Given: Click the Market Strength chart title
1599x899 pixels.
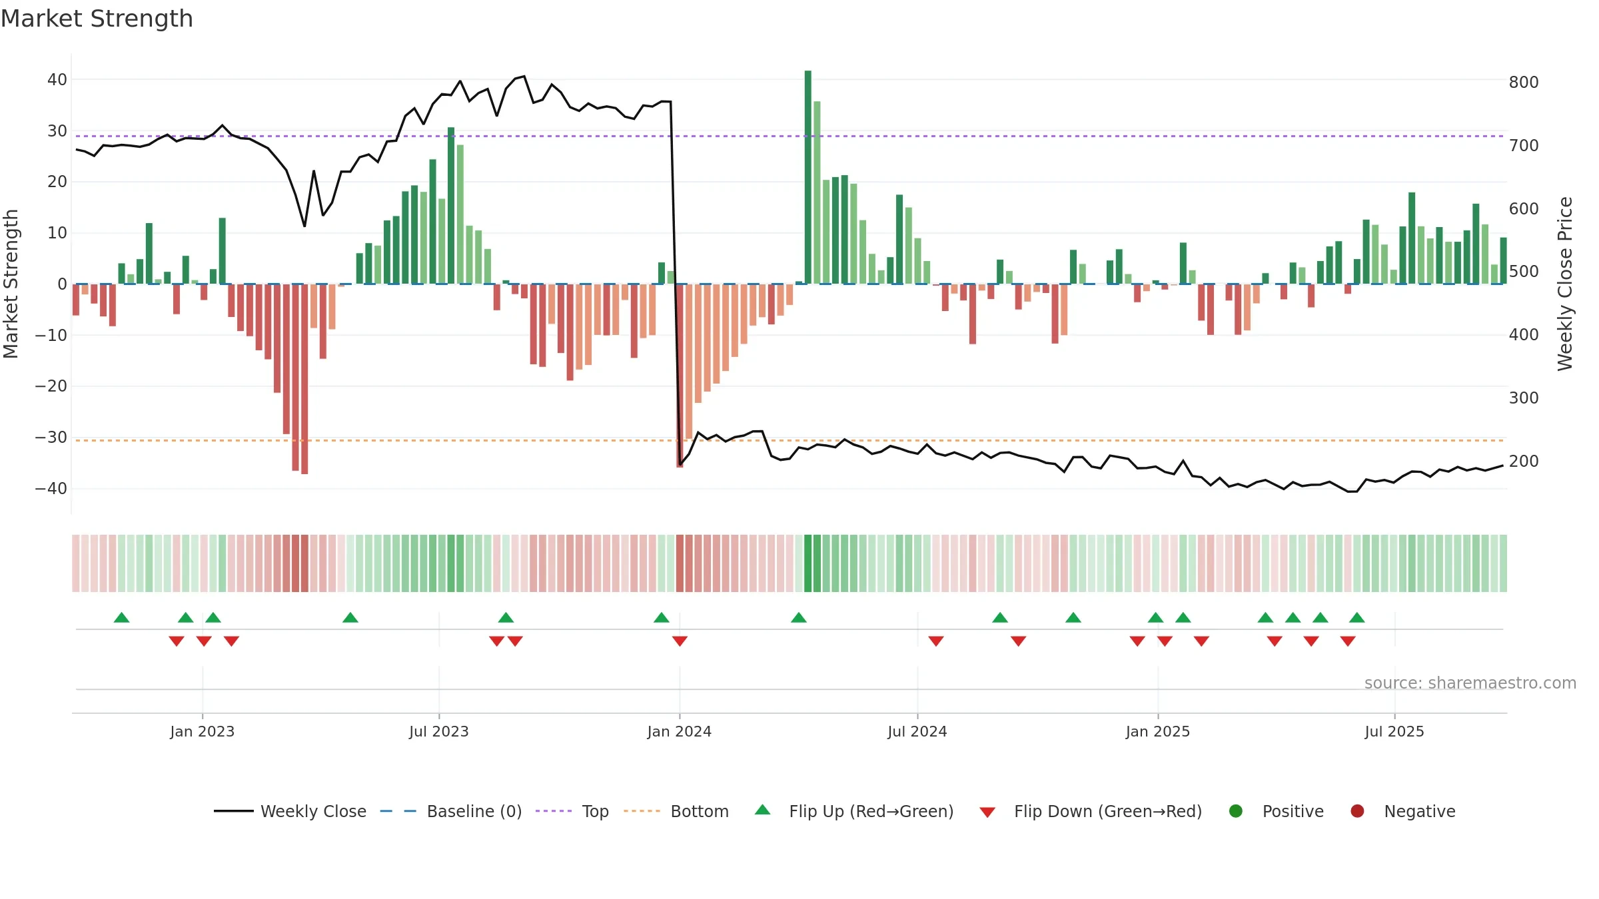Looking at the screenshot, I should 97,19.
